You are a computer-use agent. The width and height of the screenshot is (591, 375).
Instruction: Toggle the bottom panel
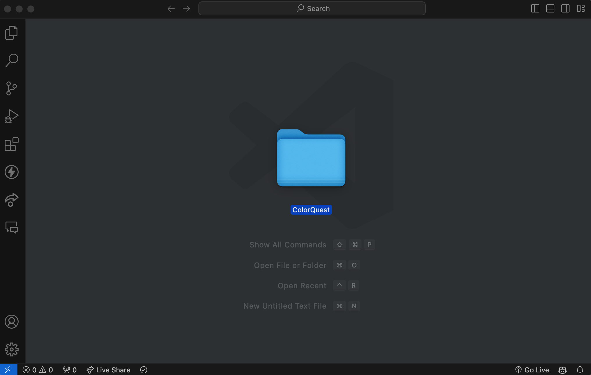pos(550,8)
